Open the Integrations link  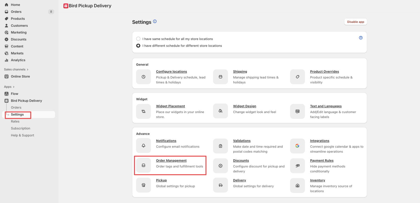[x=319, y=141]
